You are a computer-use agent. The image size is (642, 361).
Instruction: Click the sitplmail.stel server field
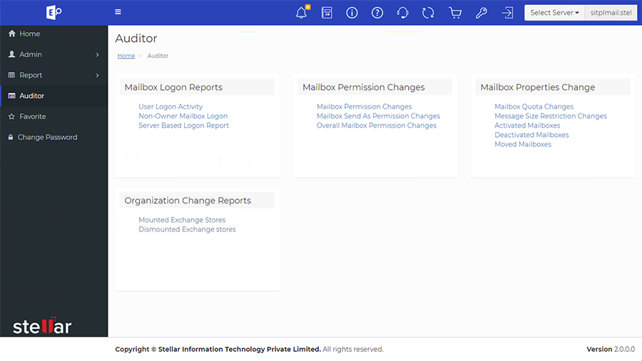611,13
